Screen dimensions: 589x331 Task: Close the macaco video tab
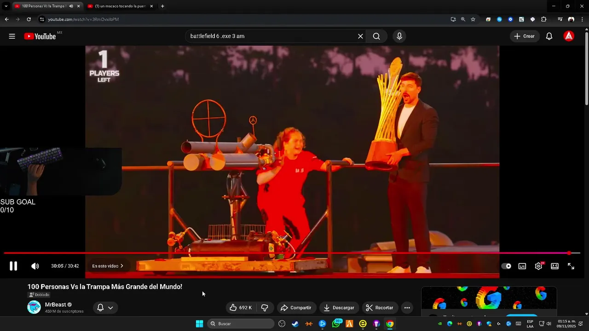pyautogui.click(x=151, y=6)
